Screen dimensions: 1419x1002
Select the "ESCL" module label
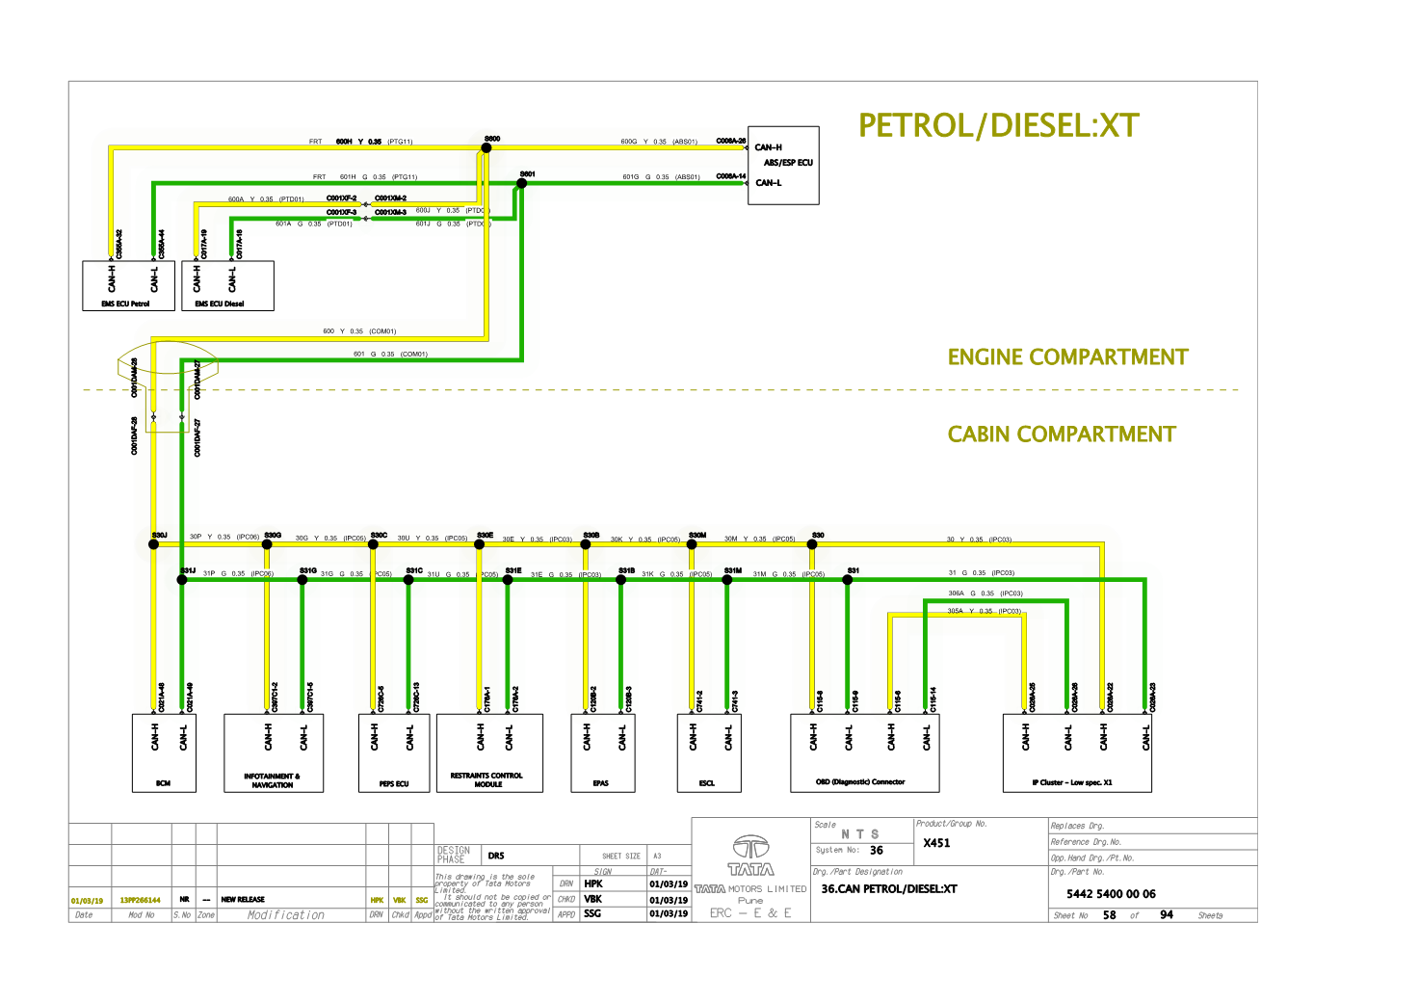(x=707, y=783)
